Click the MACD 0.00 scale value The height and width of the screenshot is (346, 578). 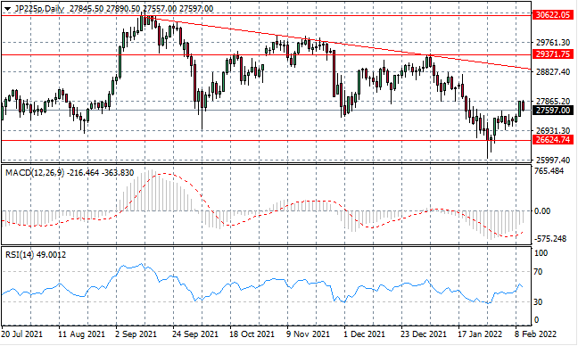542,211
